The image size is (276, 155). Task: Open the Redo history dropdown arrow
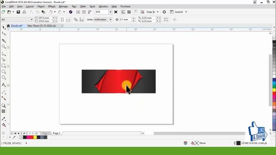[x=64, y=12]
